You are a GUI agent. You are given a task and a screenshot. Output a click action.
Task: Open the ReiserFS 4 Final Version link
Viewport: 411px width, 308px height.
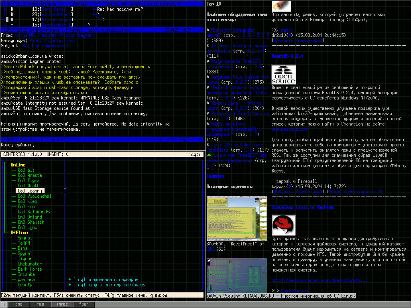pyautogui.click(x=240, y=113)
